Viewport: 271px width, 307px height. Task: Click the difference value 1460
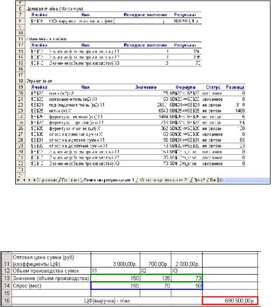pyautogui.click(x=240, y=111)
